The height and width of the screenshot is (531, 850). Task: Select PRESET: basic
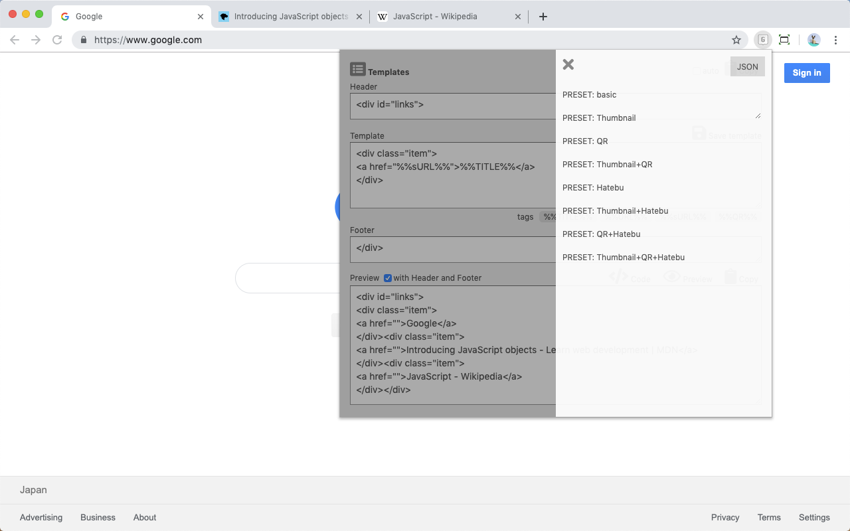[x=590, y=95]
